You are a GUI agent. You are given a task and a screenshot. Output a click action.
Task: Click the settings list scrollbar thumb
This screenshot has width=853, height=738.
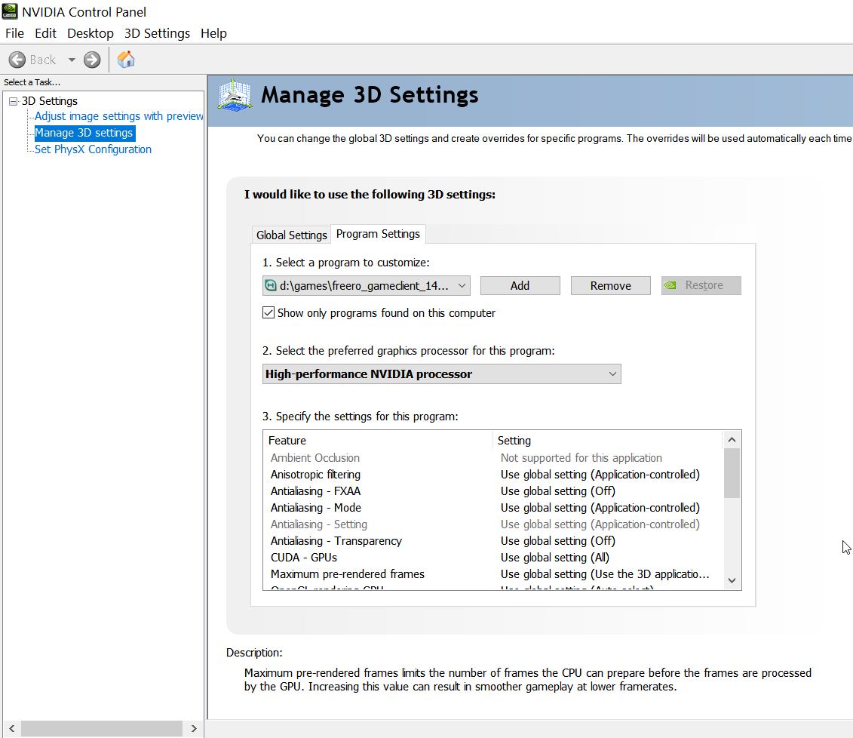(x=732, y=473)
